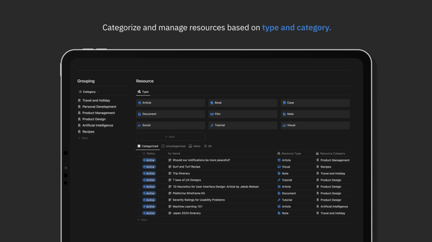Image resolution: width=432 pixels, height=242 pixels.
Task: Click the Resource Type column header
Action: tap(289, 154)
